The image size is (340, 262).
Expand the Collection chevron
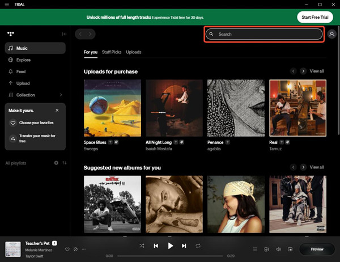pyautogui.click(x=61, y=95)
